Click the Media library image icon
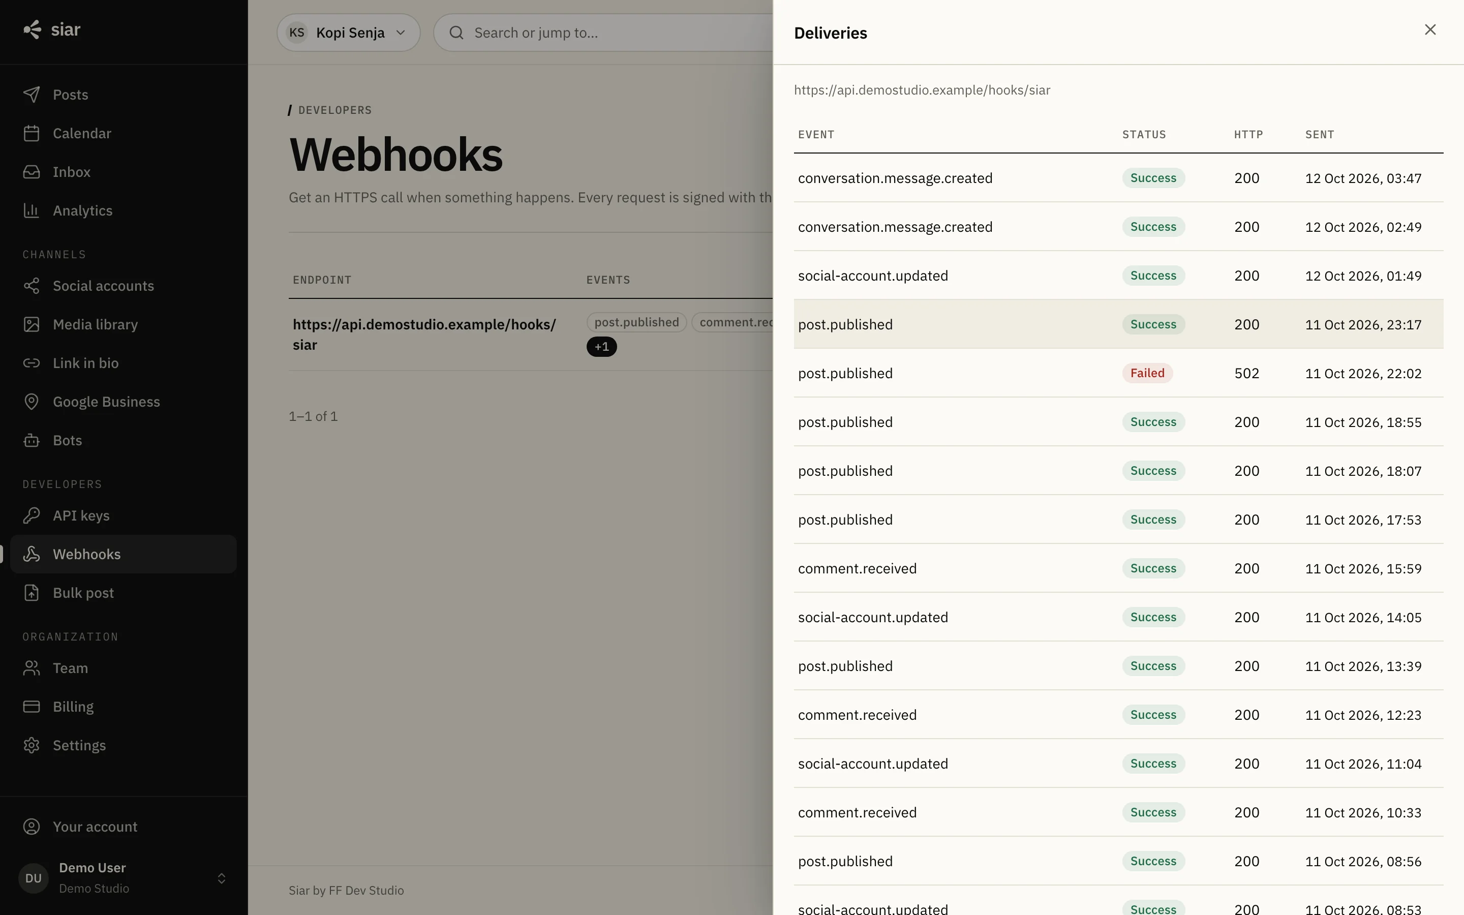This screenshot has height=915, width=1464. 32,324
